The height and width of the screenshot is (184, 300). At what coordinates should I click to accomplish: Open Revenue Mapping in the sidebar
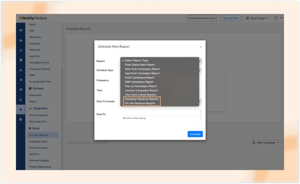39,161
